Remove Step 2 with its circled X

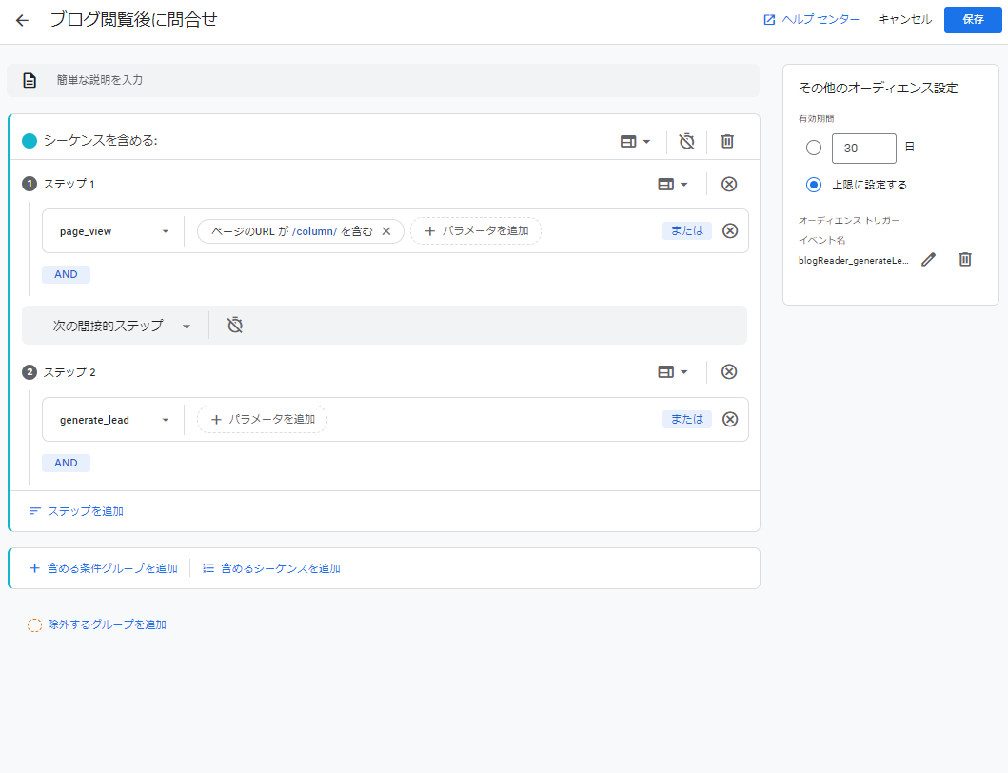click(x=729, y=372)
